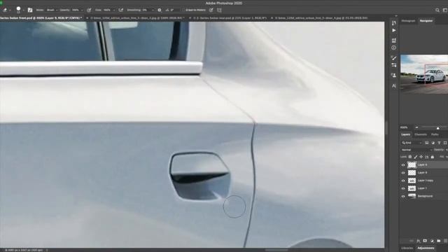This screenshot has height=252, width=448.
Task: Open the Character panel icon
Action: pos(394,85)
